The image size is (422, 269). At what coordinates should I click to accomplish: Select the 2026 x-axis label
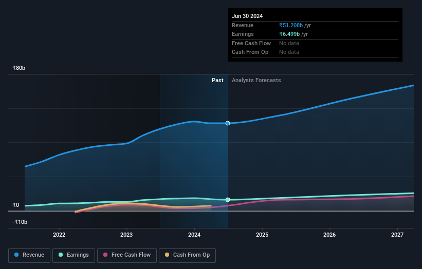[329, 235]
